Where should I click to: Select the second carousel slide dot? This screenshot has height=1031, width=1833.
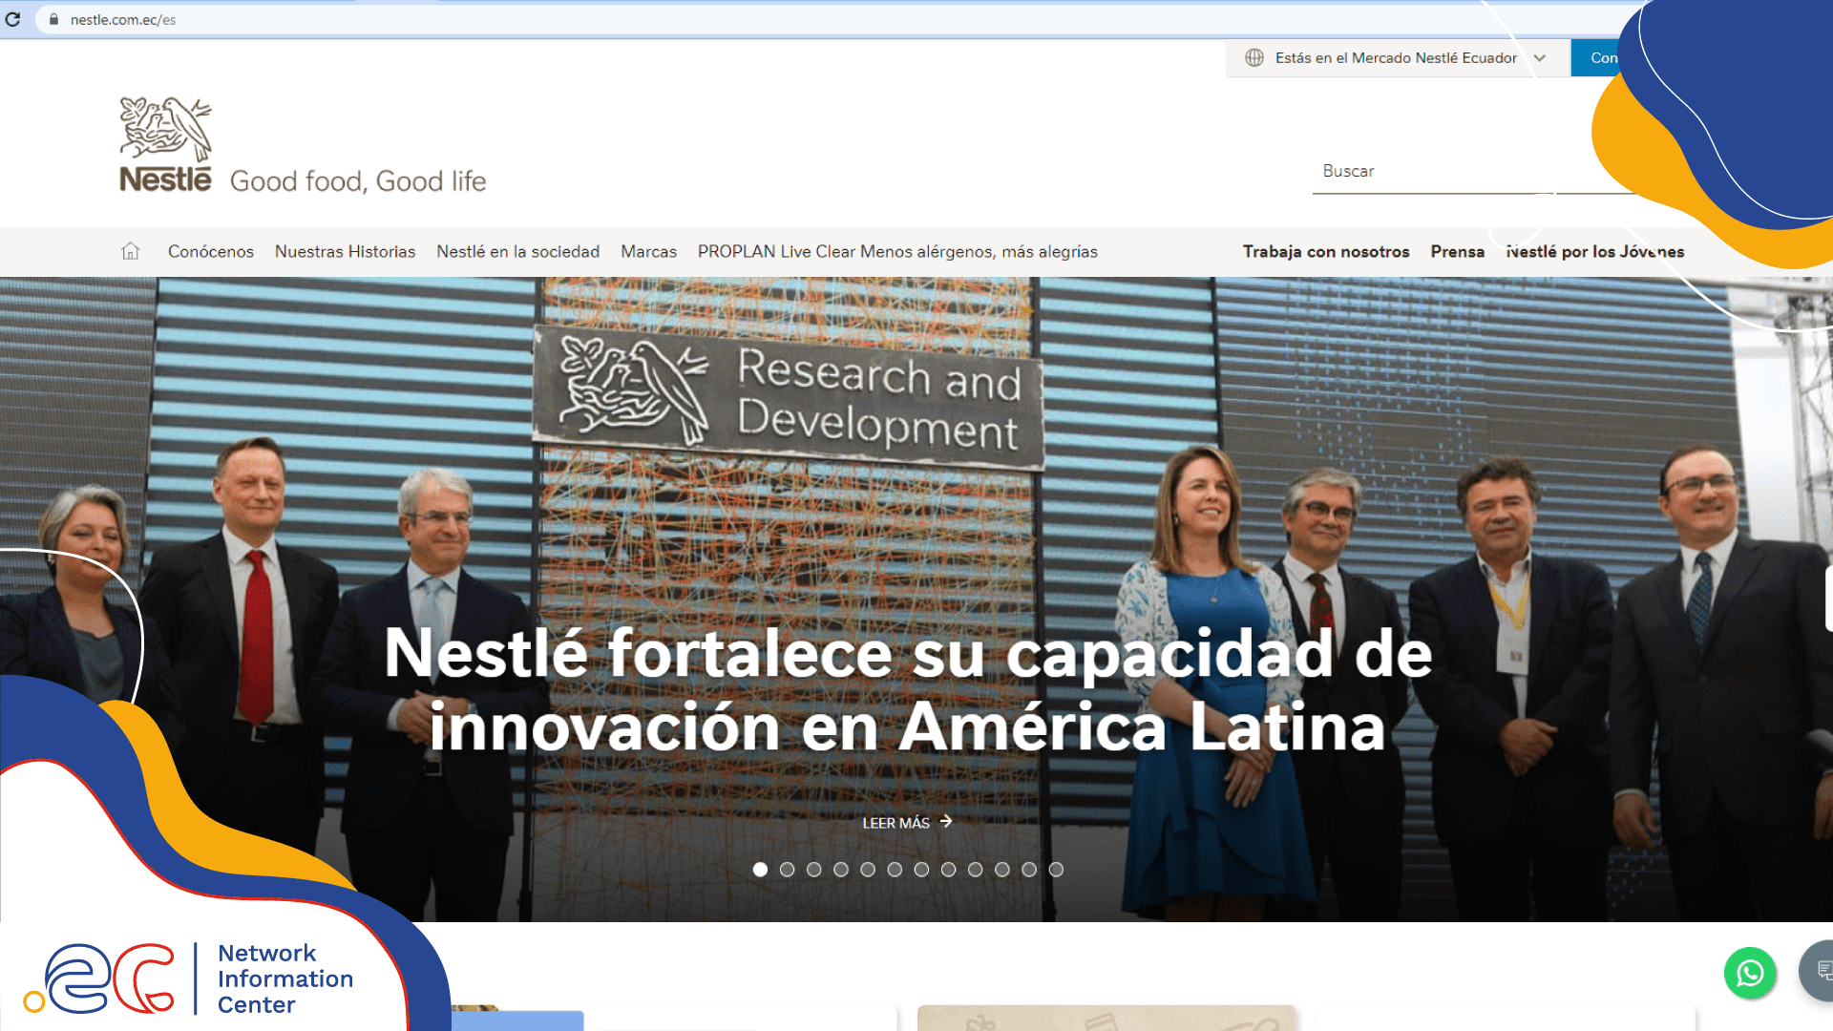click(787, 870)
